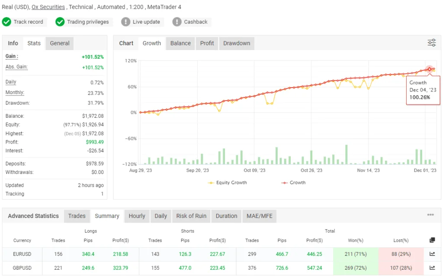The height and width of the screenshot is (277, 443).
Task: Hide the Equity Growth series via legend
Action: (227, 183)
